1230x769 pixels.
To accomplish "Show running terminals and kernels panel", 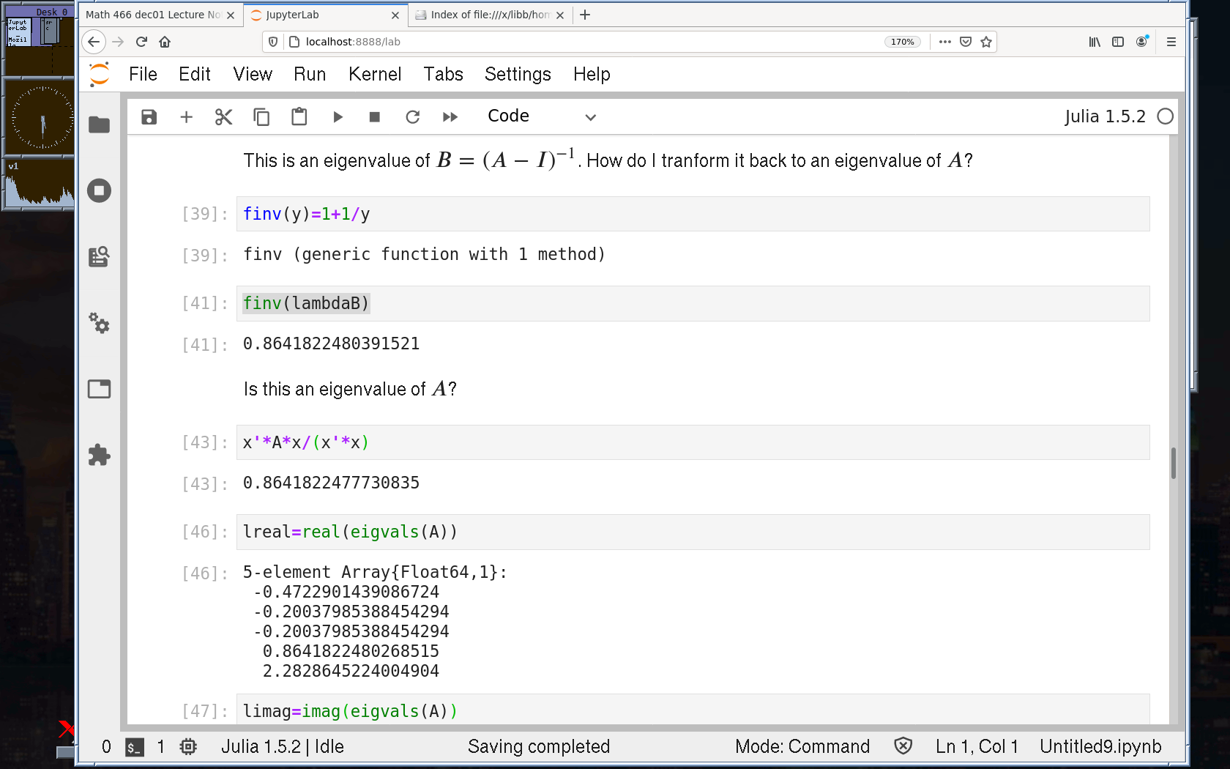I will click(99, 191).
